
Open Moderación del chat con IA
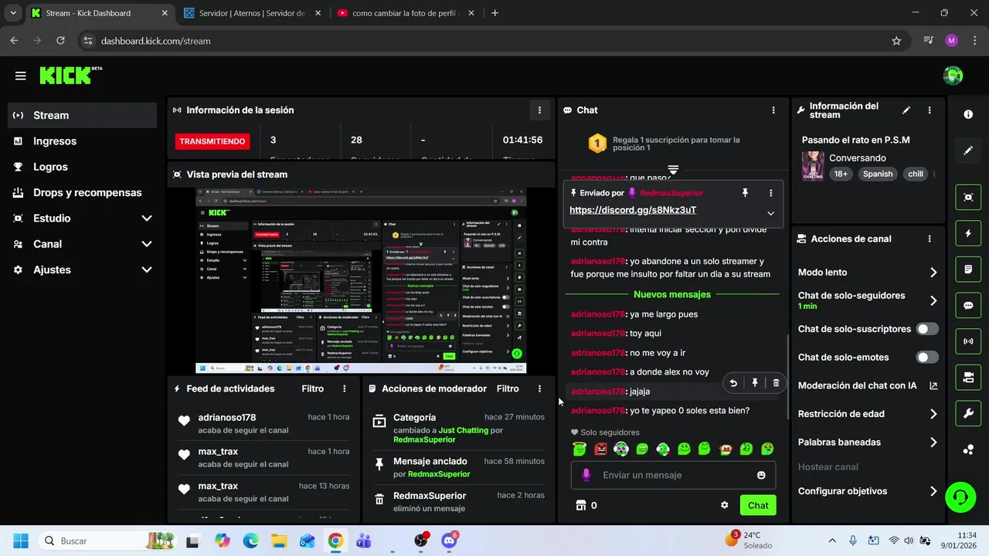(868, 385)
